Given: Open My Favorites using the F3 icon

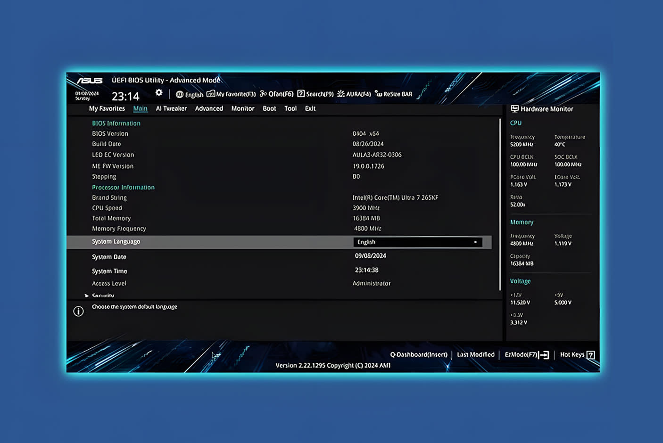Looking at the screenshot, I should [211, 94].
